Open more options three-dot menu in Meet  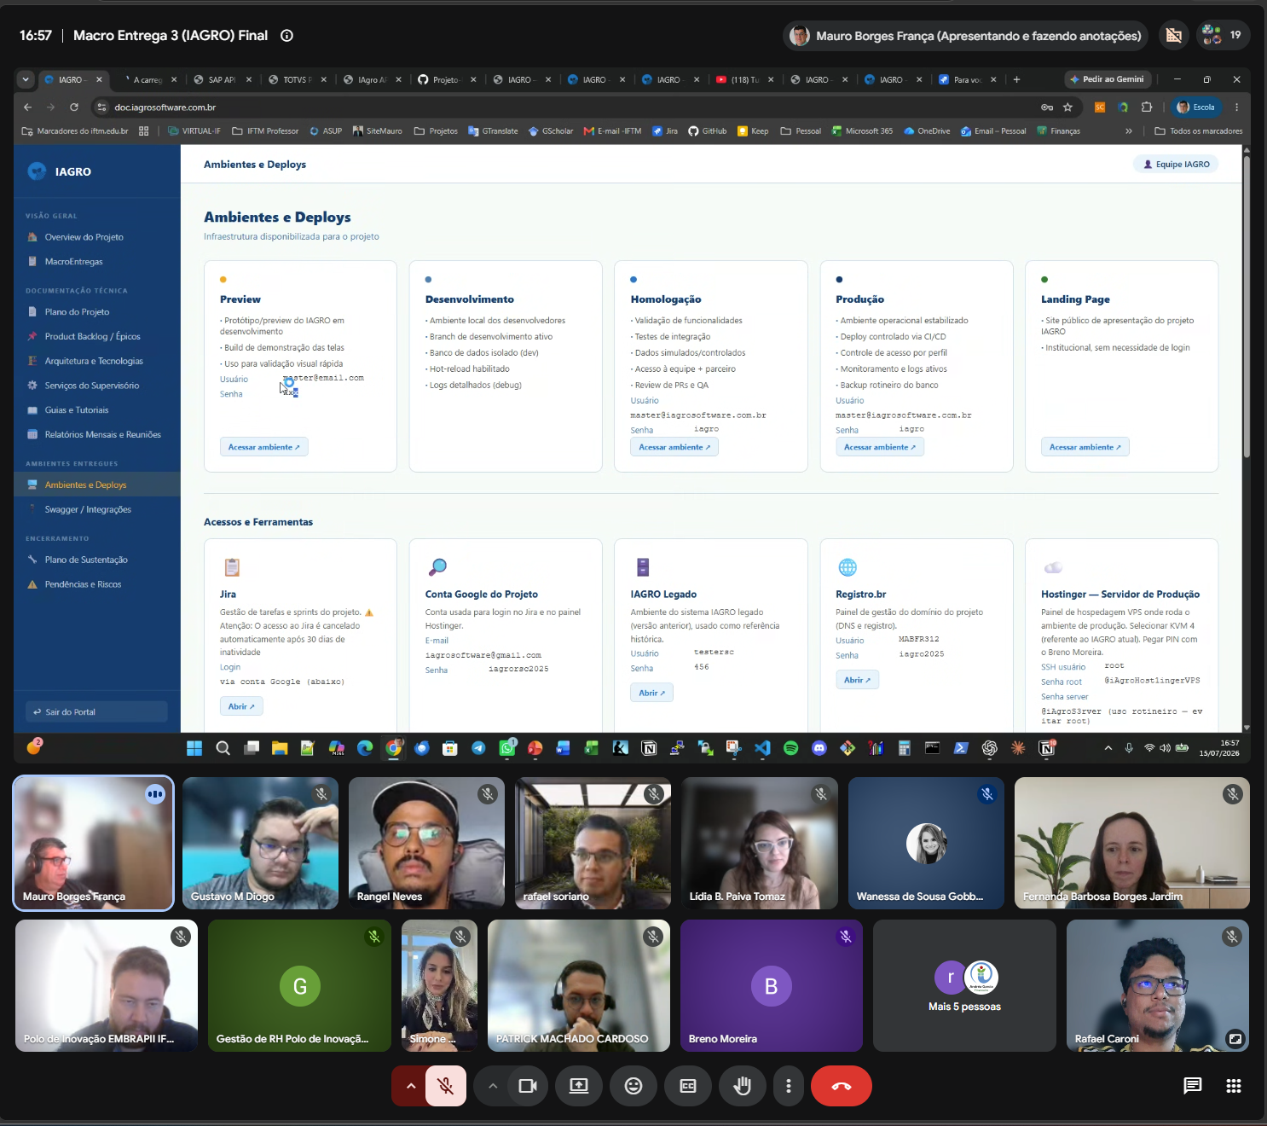tap(789, 1086)
